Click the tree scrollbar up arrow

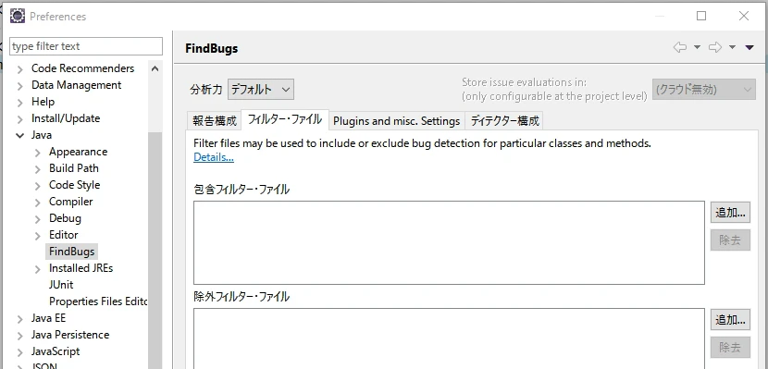click(155, 69)
